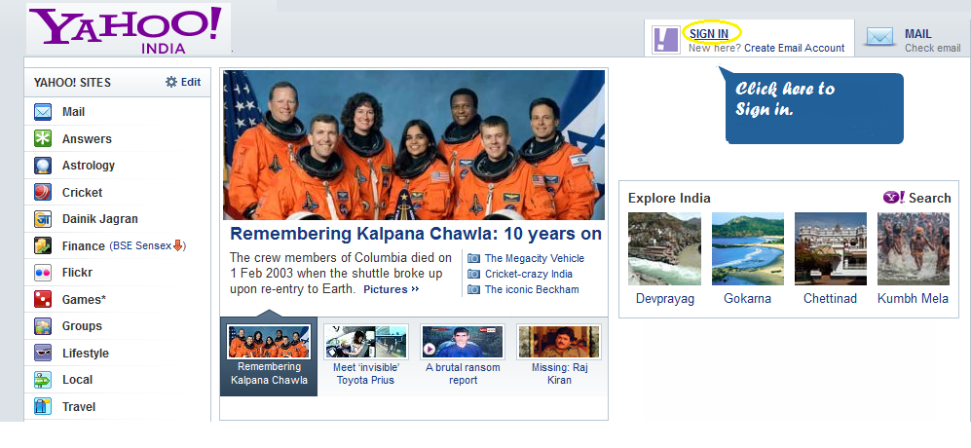This screenshot has width=971, height=448.
Task: Open the Create Email Account link
Action: point(795,48)
